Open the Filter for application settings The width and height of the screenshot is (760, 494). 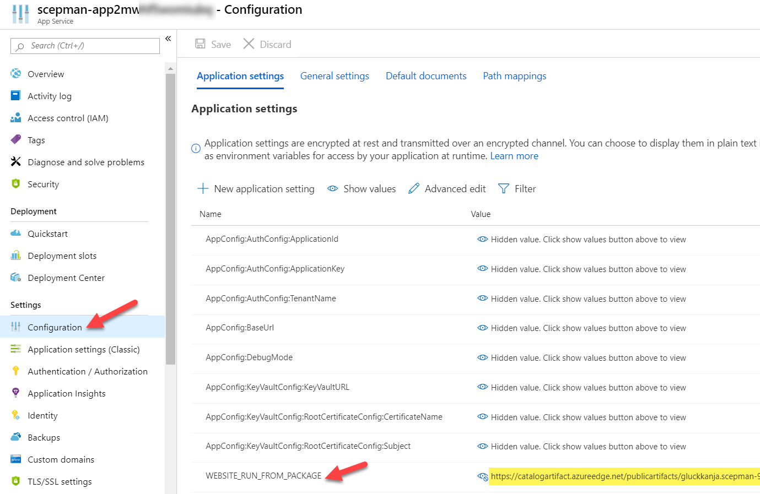coord(517,189)
